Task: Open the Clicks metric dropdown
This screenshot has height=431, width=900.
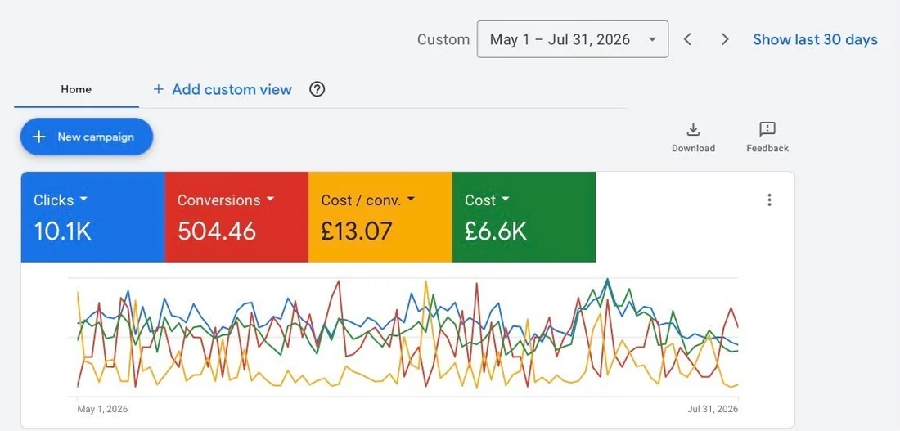Action: click(61, 200)
